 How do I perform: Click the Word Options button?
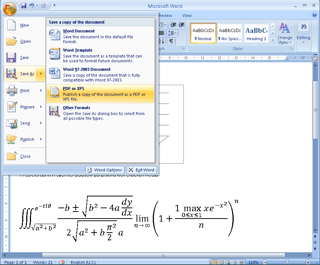point(105,170)
